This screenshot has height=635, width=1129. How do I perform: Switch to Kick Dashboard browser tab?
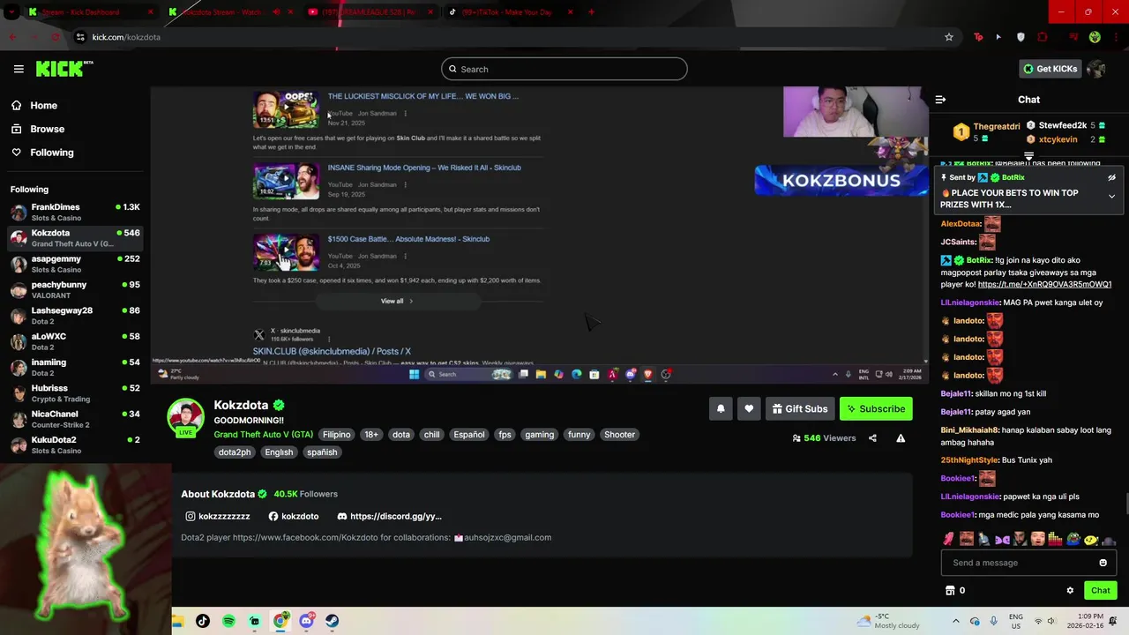[88, 12]
